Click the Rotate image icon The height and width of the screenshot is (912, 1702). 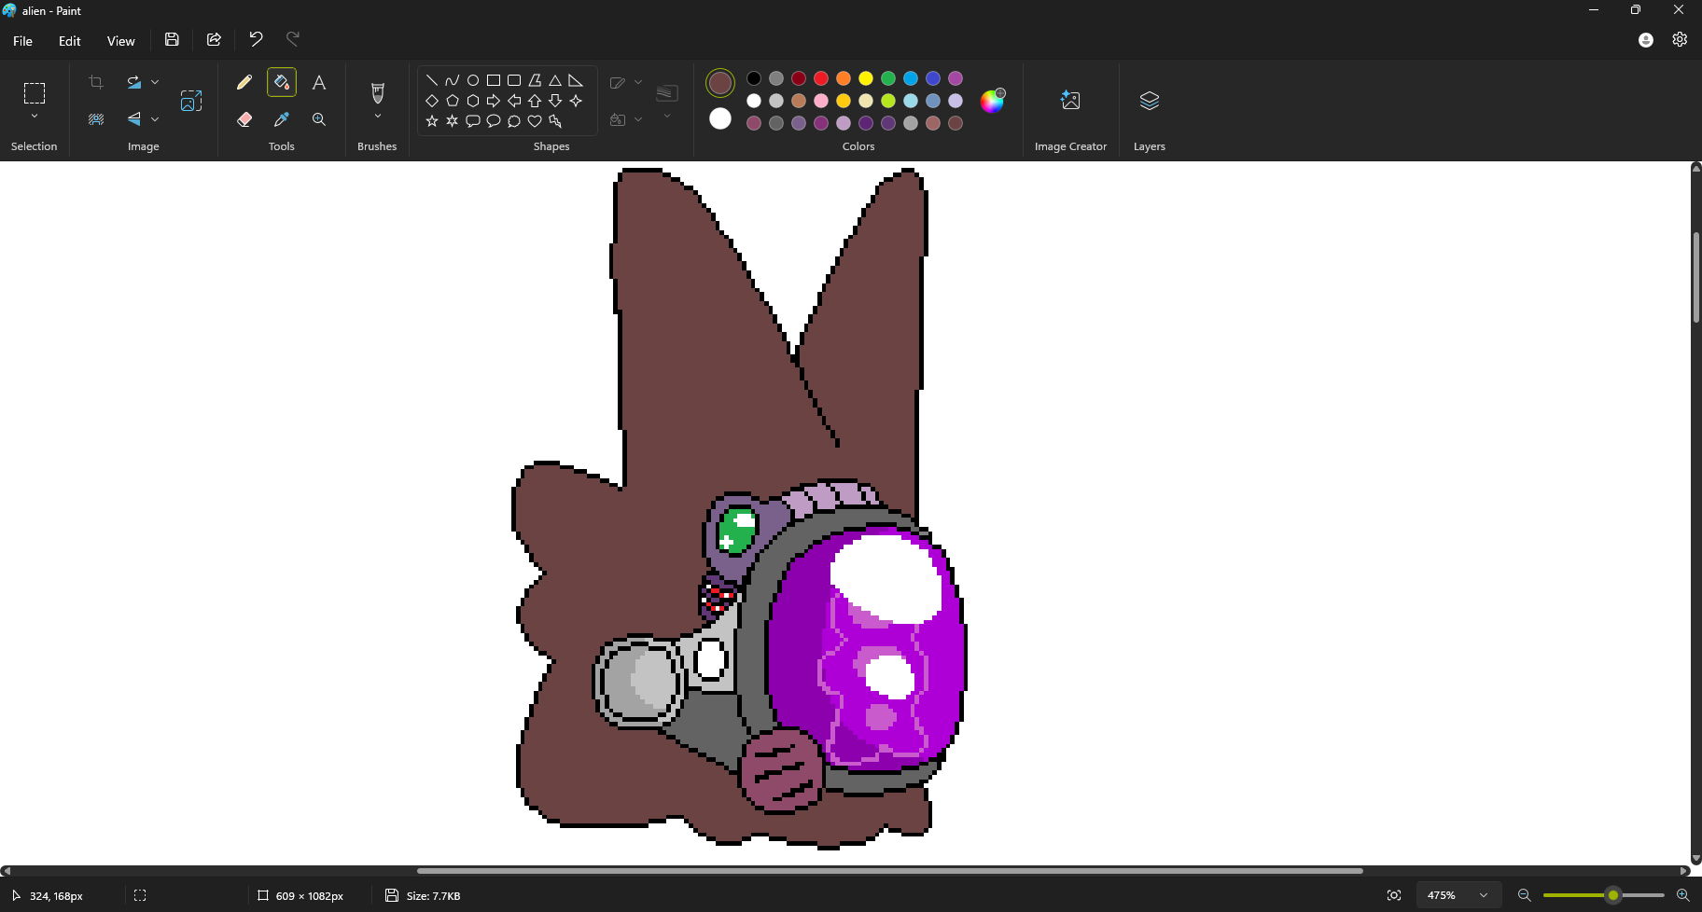pos(134,82)
